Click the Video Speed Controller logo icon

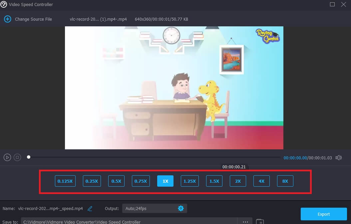[x=4, y=4]
